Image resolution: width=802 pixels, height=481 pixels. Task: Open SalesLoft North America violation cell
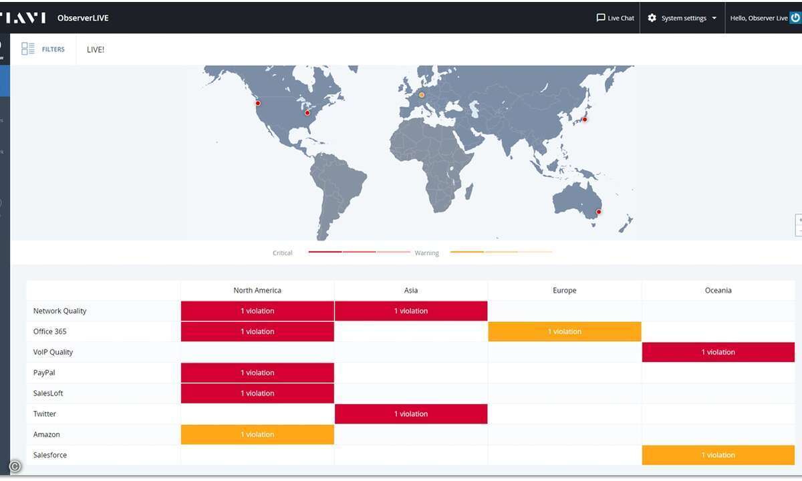(x=257, y=393)
